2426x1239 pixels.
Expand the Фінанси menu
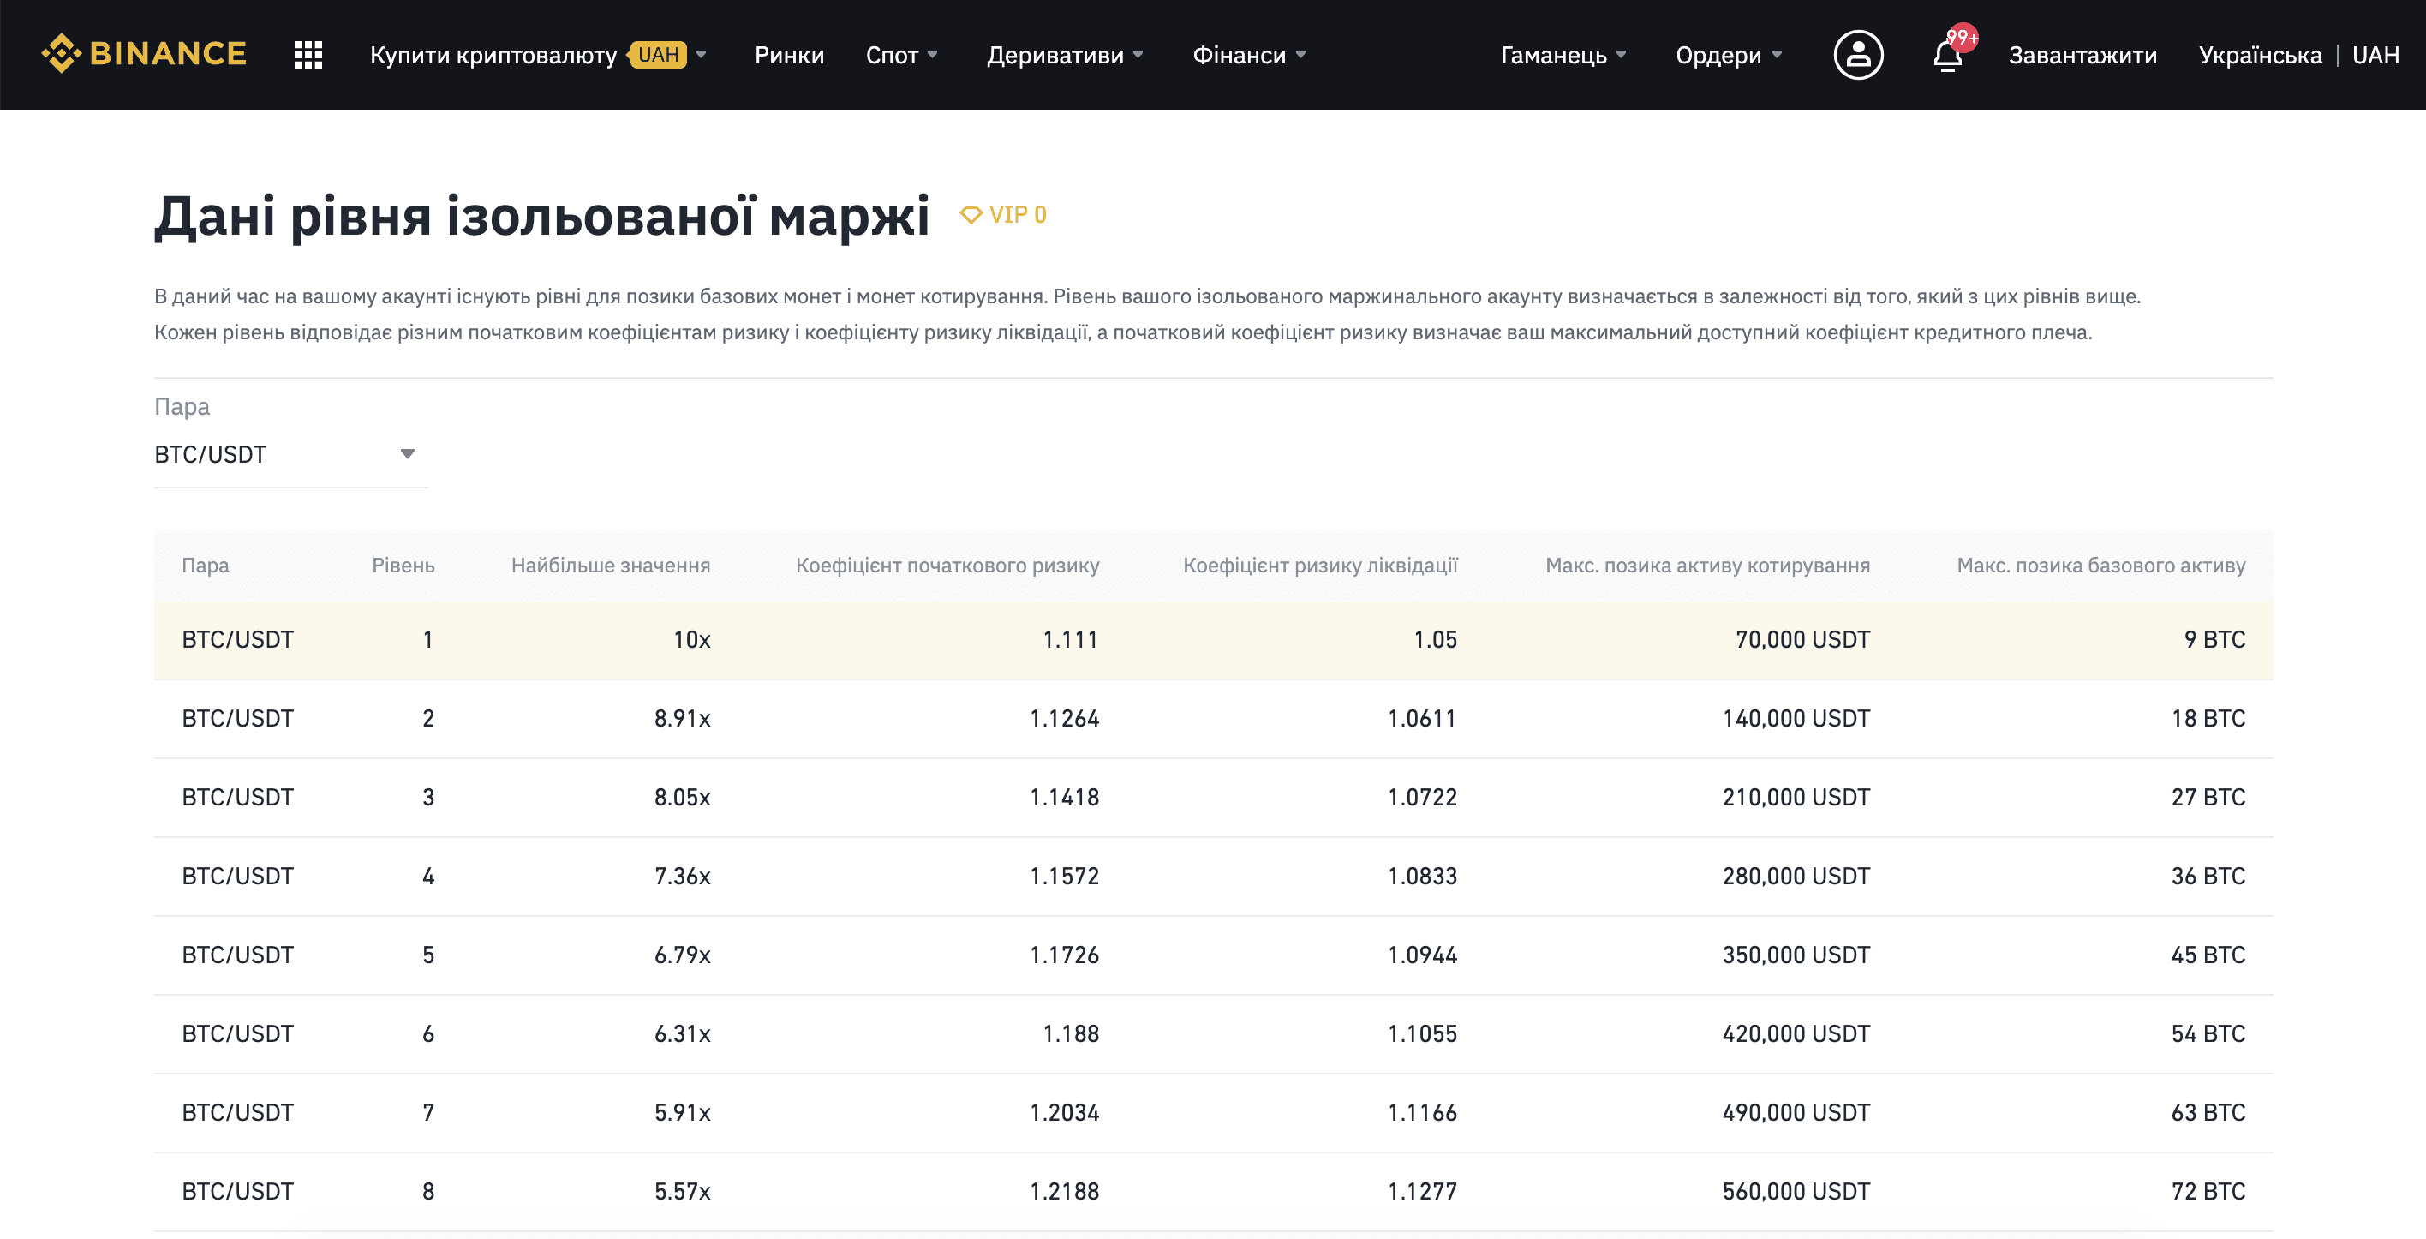[x=1249, y=55]
